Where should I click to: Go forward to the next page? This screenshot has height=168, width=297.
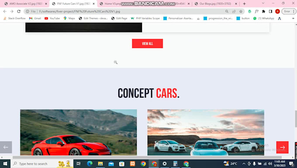[12, 11]
